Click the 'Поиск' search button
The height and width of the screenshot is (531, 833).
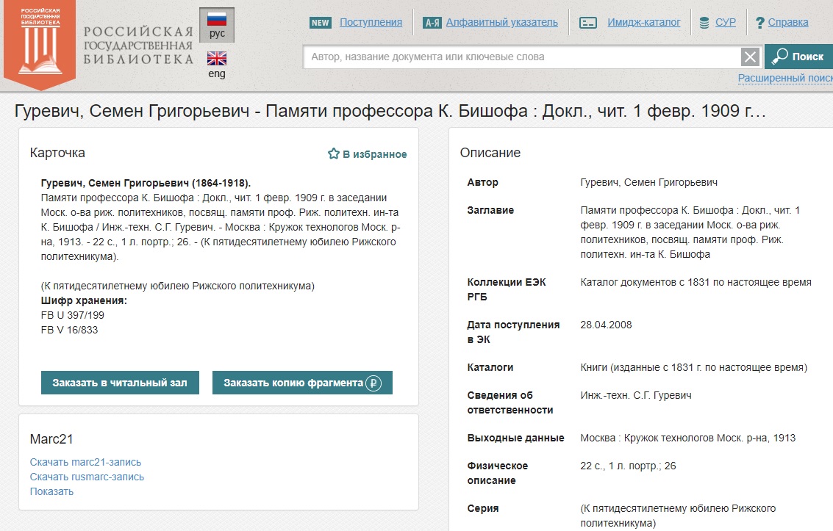[798, 57]
